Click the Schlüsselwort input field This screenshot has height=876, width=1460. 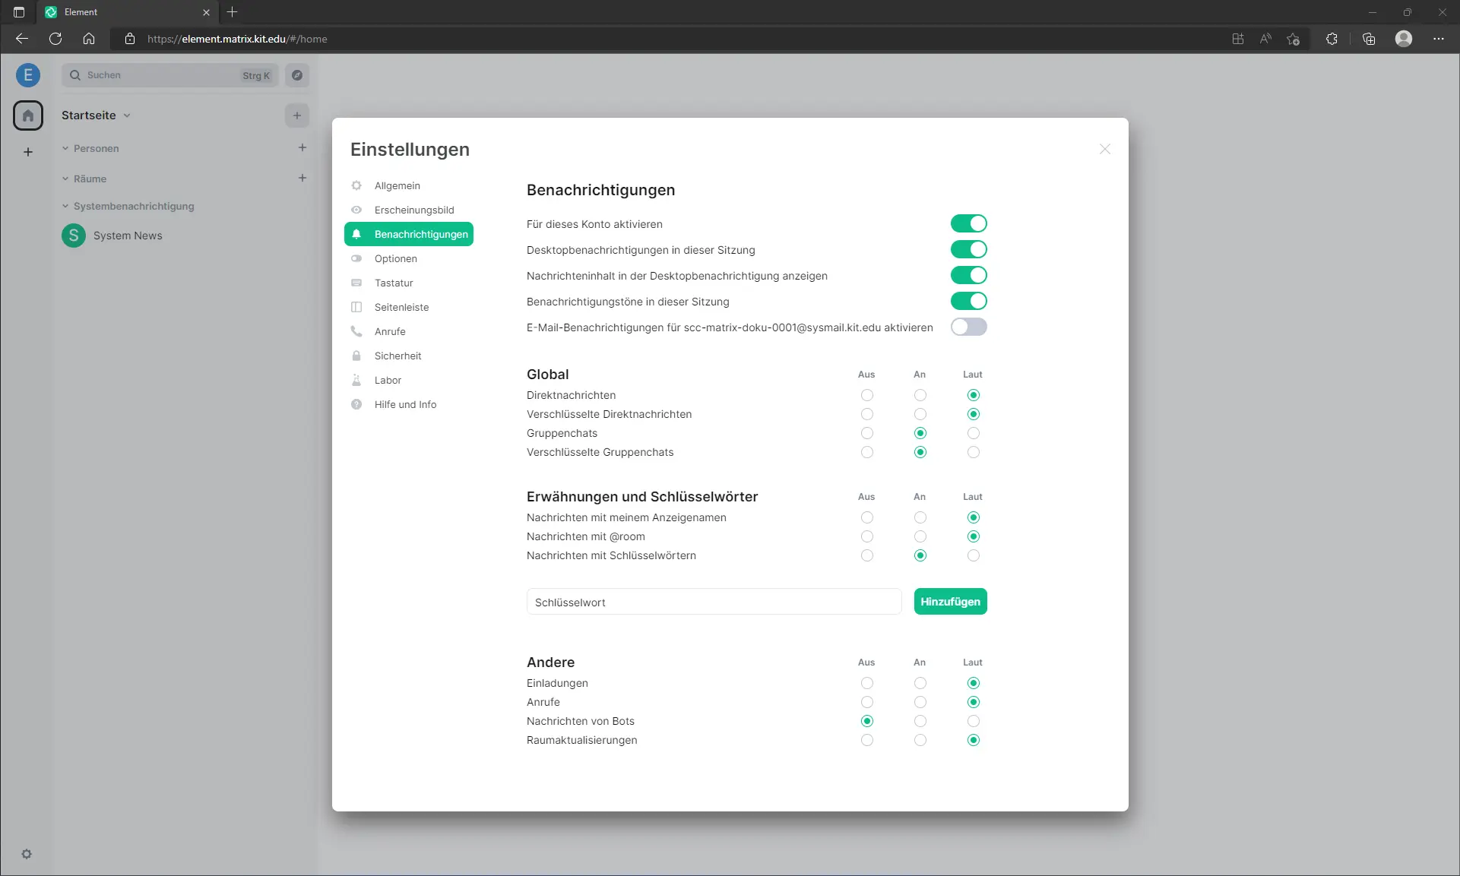713,602
